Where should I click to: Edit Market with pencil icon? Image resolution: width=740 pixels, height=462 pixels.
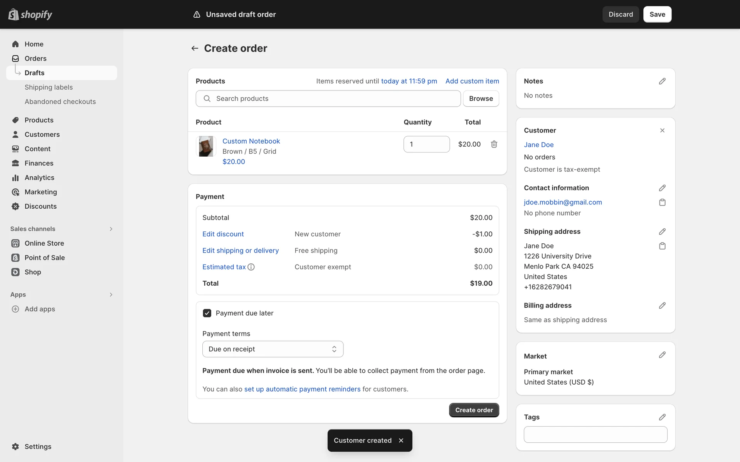(x=662, y=355)
